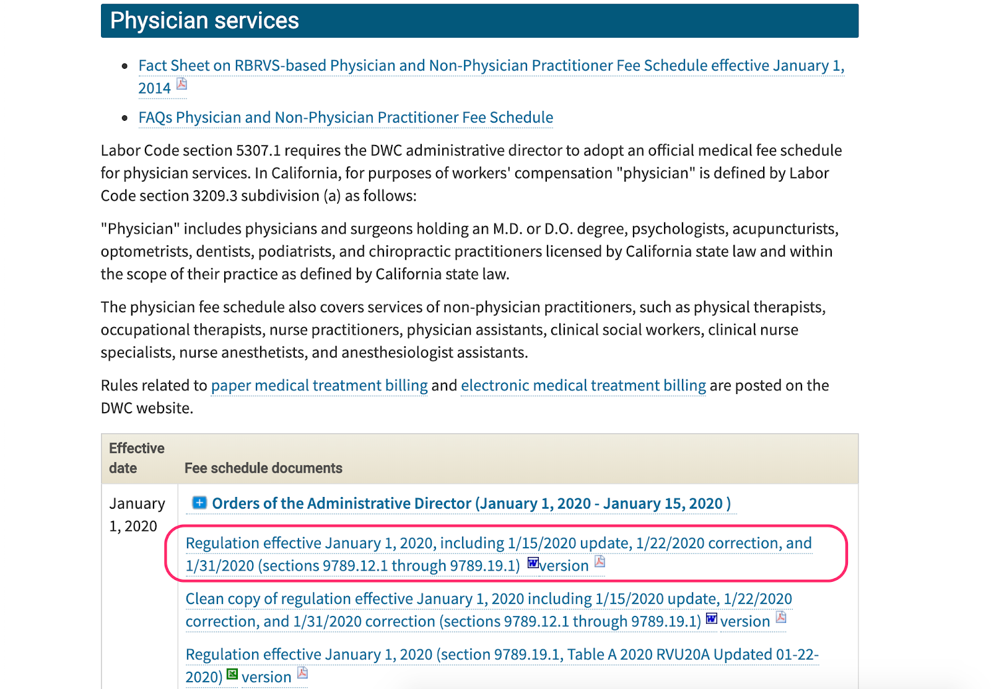Follow electronic medical treatment billing link

(x=583, y=385)
